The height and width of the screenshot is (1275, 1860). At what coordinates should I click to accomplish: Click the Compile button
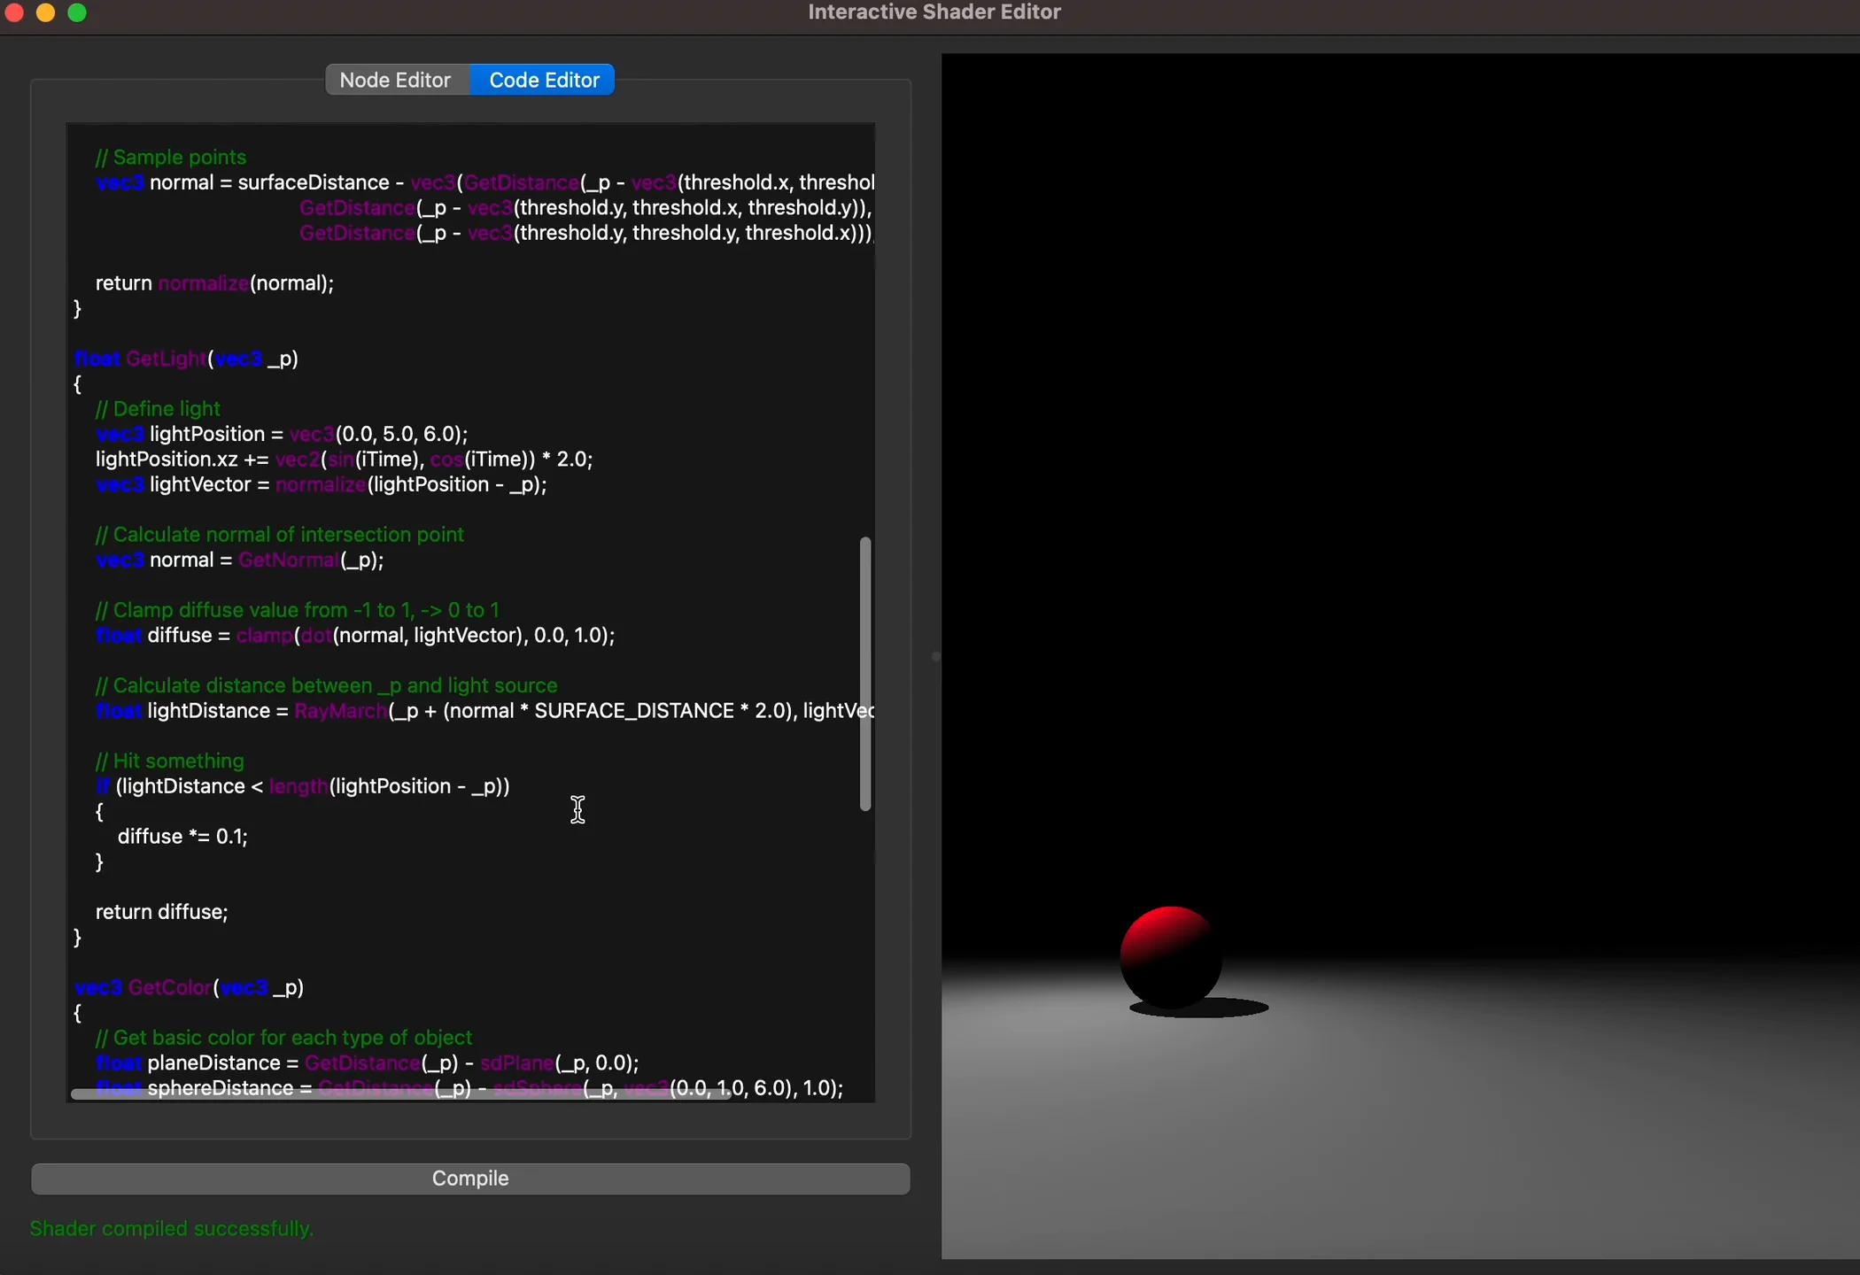point(469,1178)
